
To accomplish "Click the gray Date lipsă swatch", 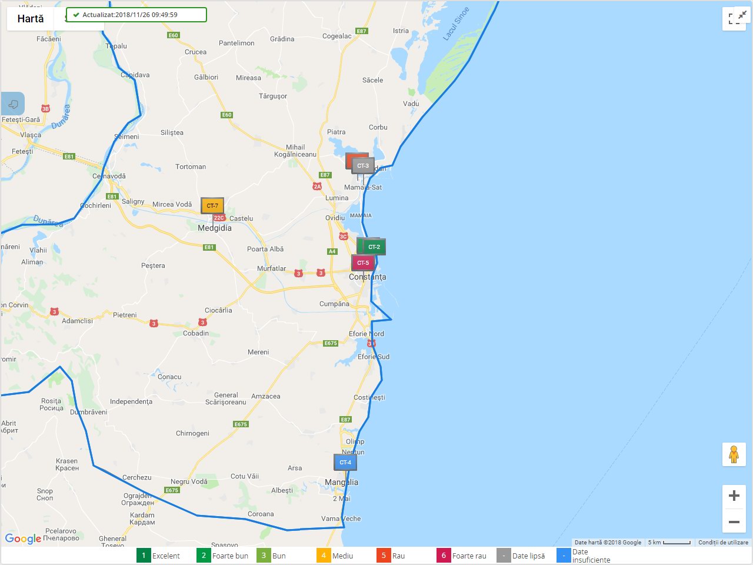I will point(504,556).
